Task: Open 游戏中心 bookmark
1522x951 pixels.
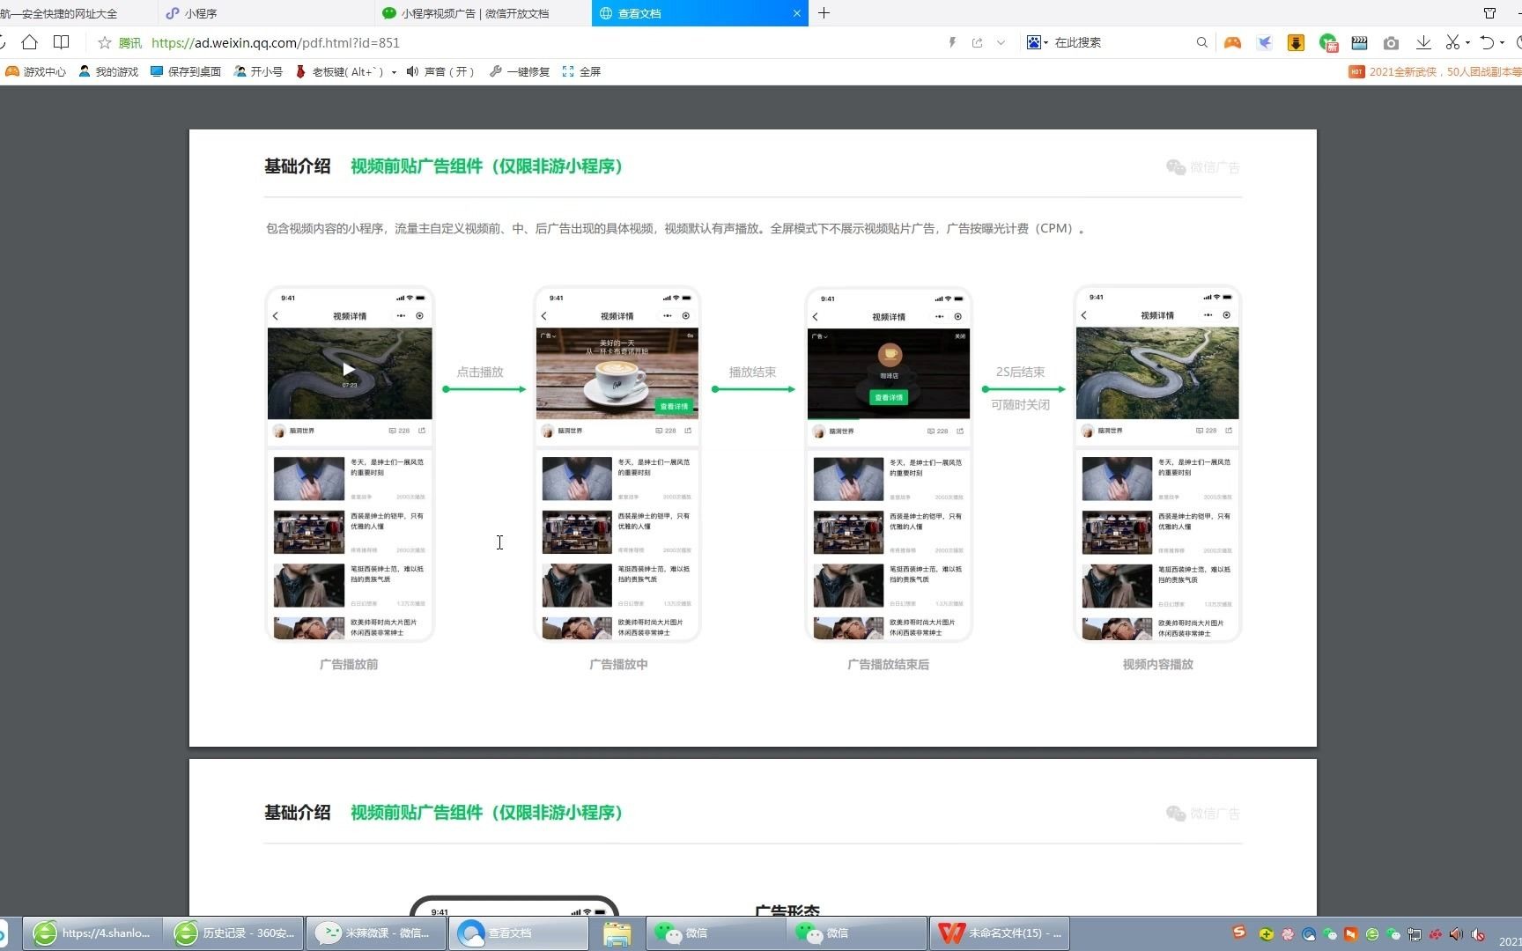Action: coord(35,71)
